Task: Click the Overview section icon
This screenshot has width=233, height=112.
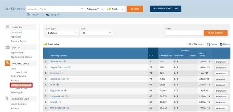Action: pos(7,27)
